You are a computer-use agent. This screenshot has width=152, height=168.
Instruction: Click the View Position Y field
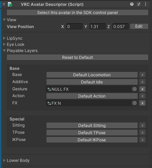(x=98, y=26)
